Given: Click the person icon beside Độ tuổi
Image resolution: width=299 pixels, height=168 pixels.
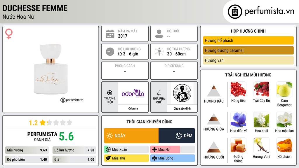Looking at the screenshot, I should tap(159, 34).
